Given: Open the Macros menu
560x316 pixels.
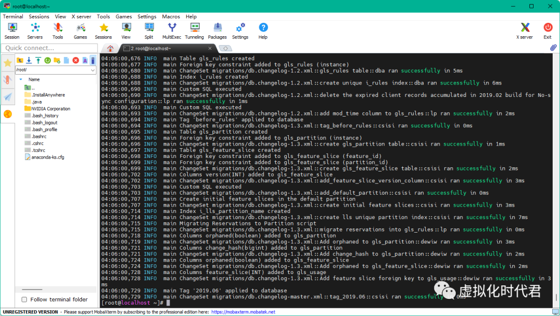Looking at the screenshot, I should tap(171, 17).
